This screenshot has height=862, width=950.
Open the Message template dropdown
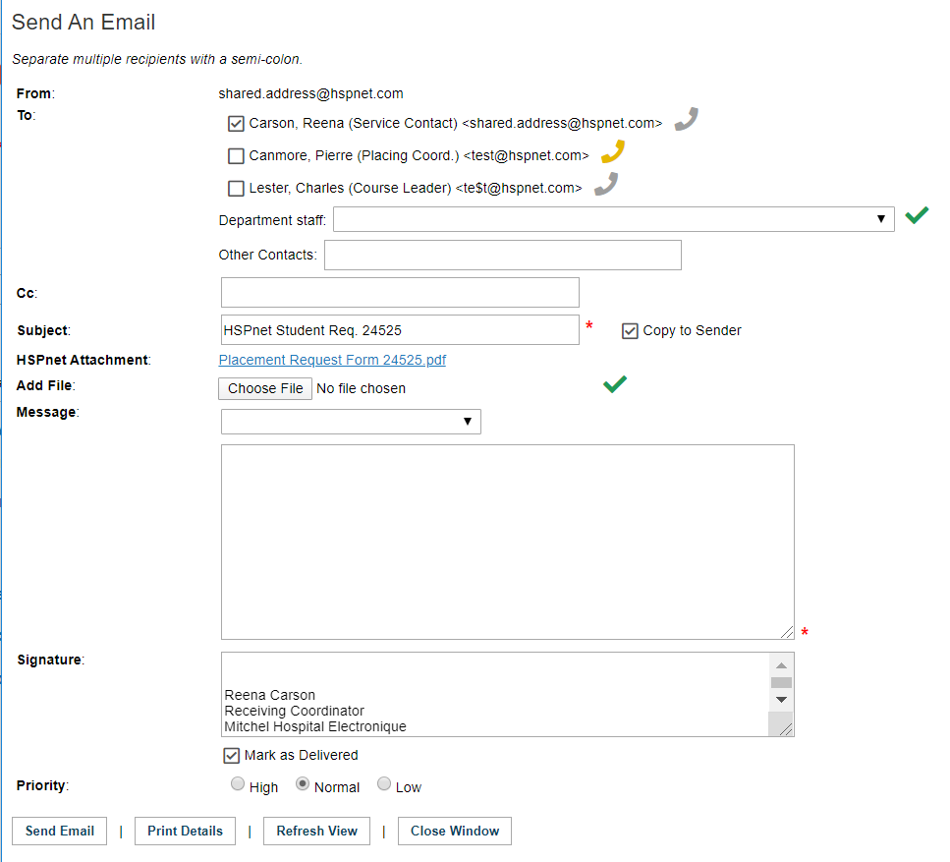coord(351,422)
